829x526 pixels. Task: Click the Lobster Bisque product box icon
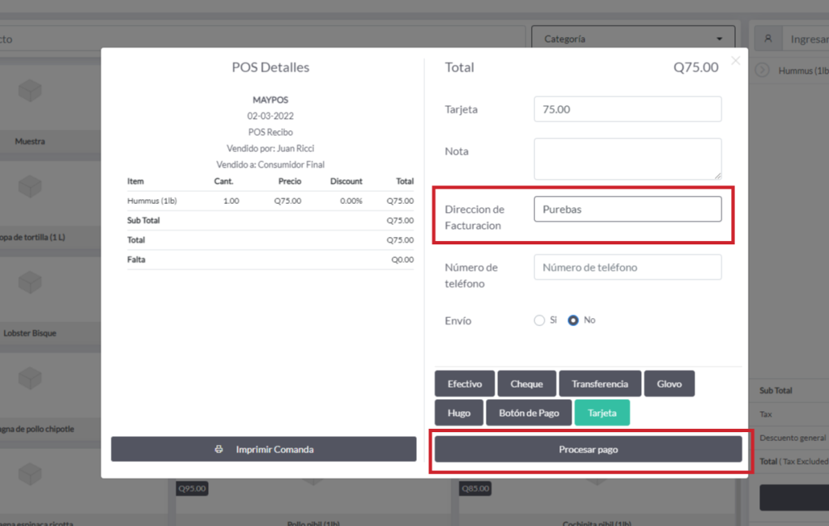(30, 282)
